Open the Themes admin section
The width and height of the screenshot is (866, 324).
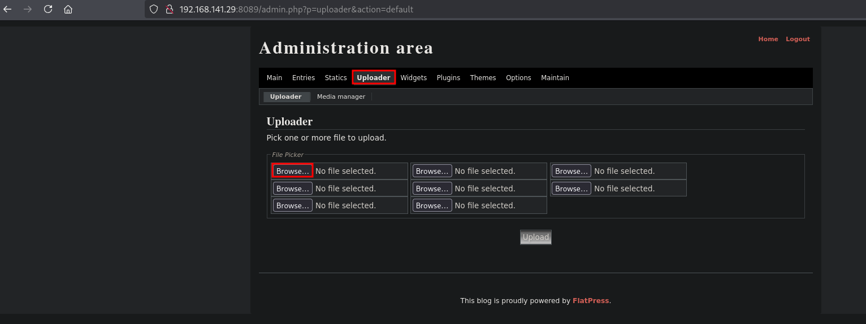483,78
